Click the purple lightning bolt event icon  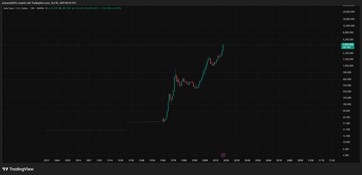(x=223, y=155)
